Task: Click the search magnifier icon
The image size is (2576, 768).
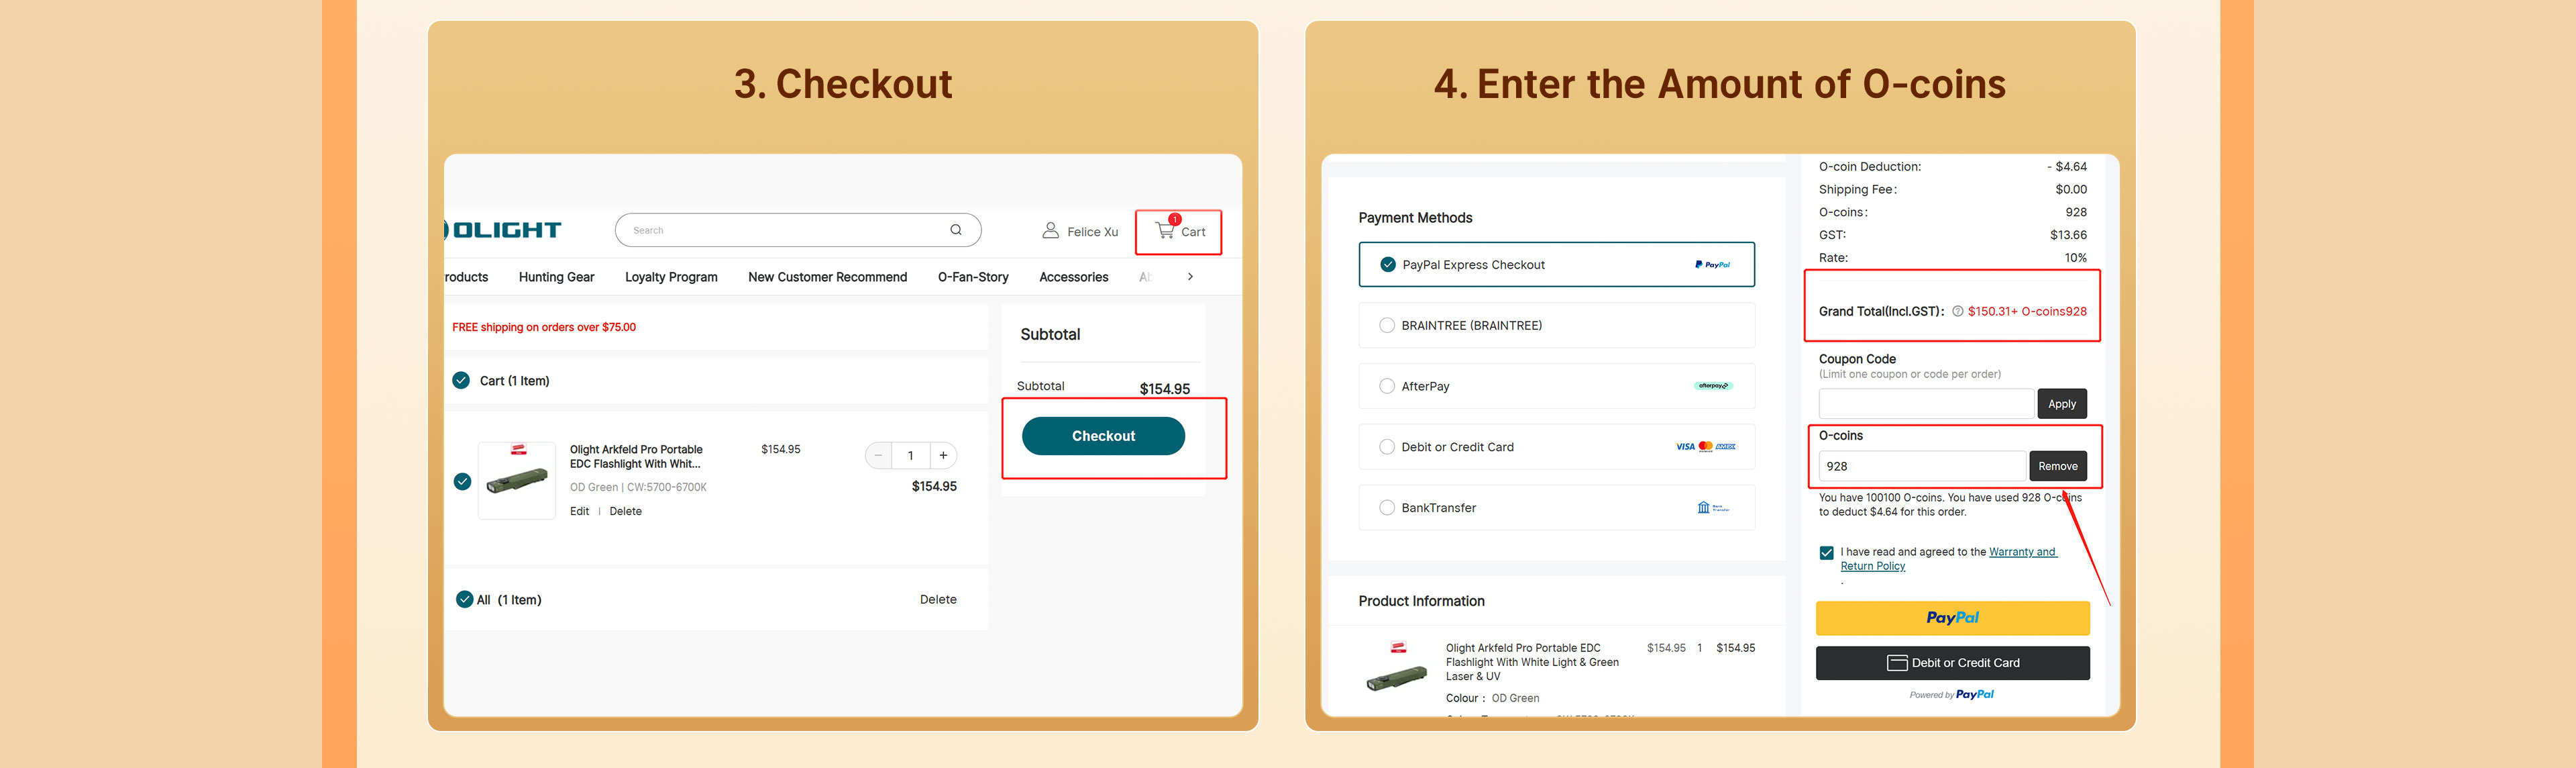Action: pos(956,230)
